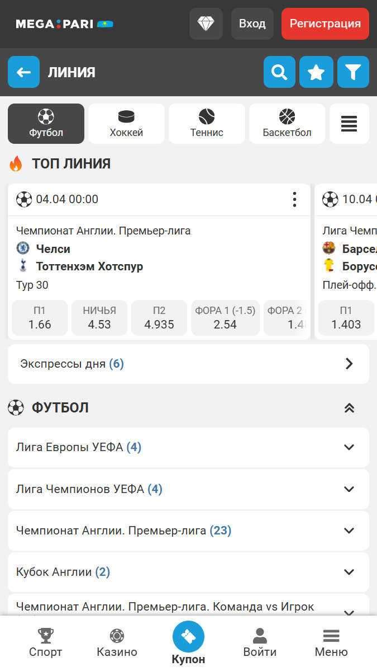377x671 pixels.
Task: Switch to the Теннис sport tab
Action: pyautogui.click(x=207, y=124)
